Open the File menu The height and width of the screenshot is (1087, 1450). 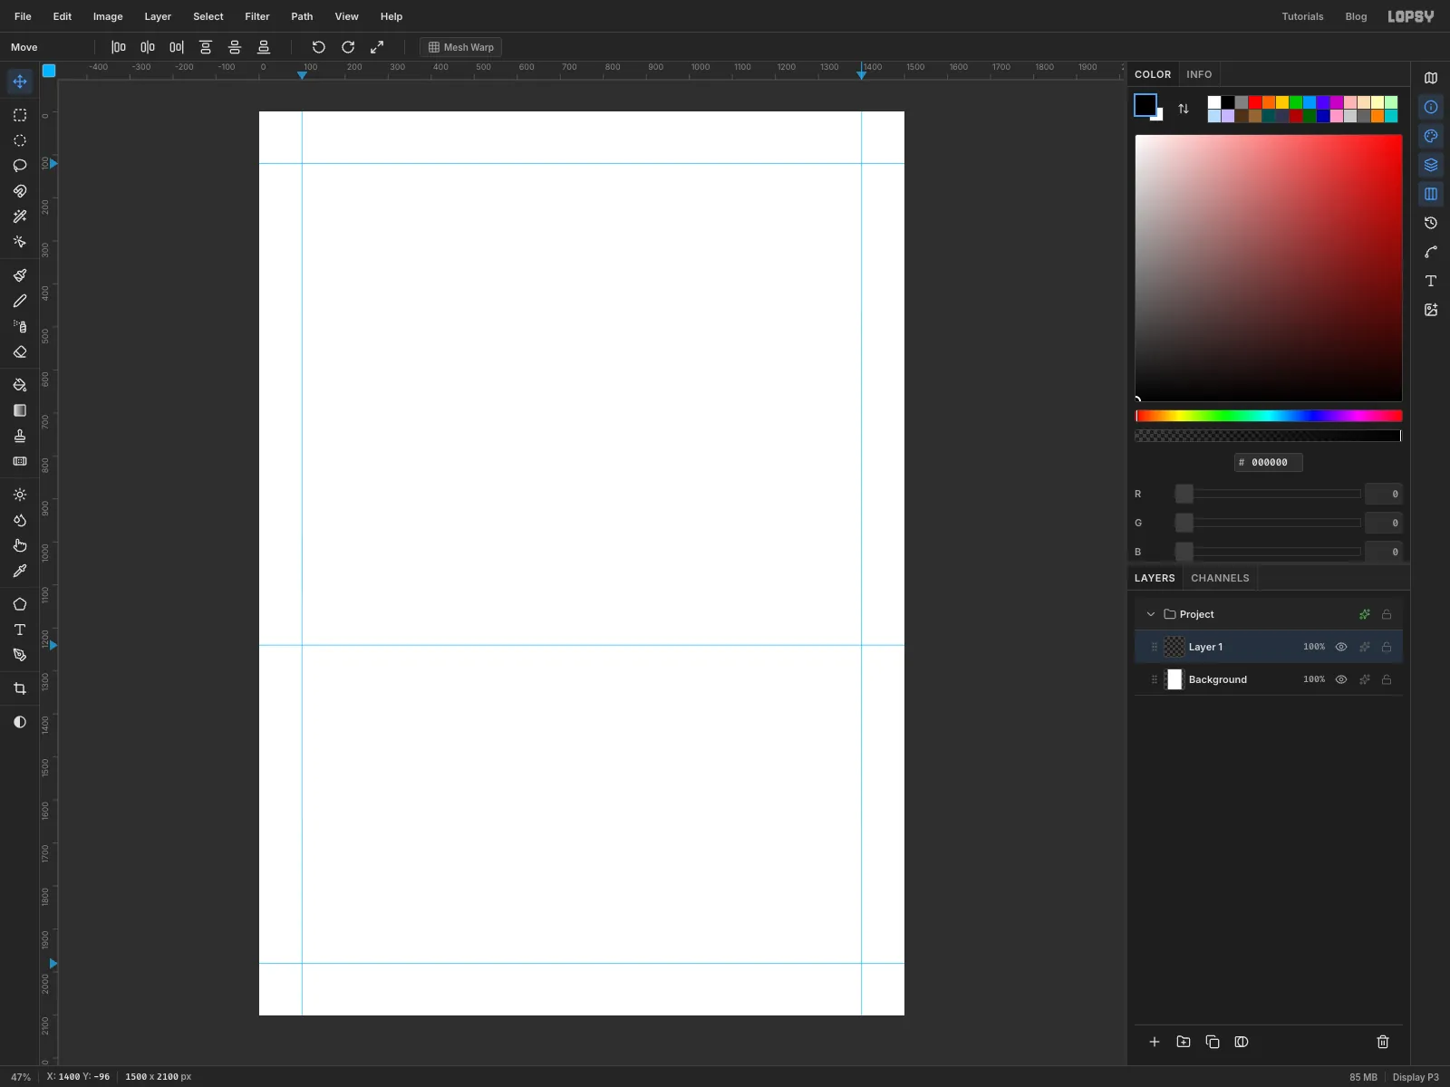[x=23, y=16]
